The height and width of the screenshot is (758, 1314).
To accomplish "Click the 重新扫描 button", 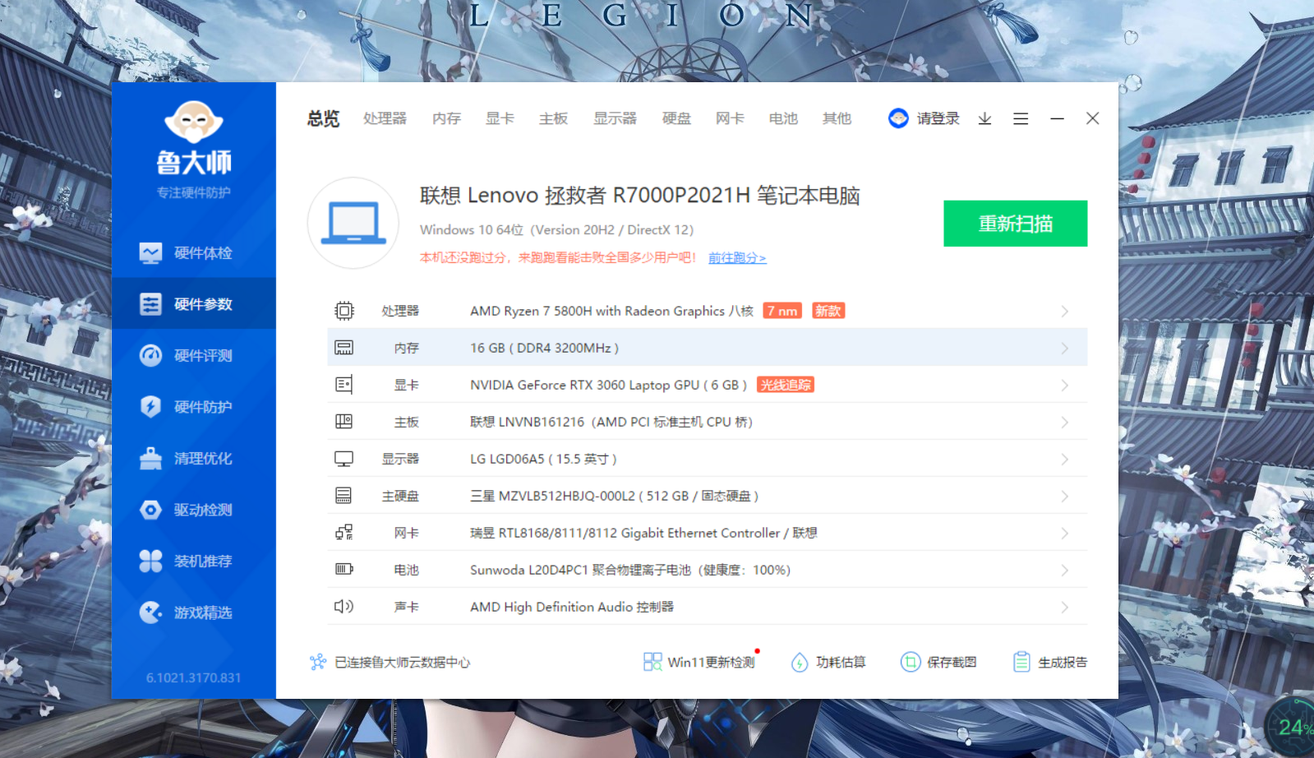I will (1015, 224).
